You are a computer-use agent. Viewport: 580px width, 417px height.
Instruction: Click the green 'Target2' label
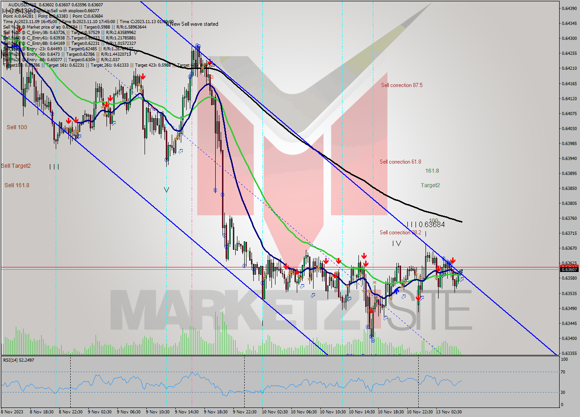430,185
